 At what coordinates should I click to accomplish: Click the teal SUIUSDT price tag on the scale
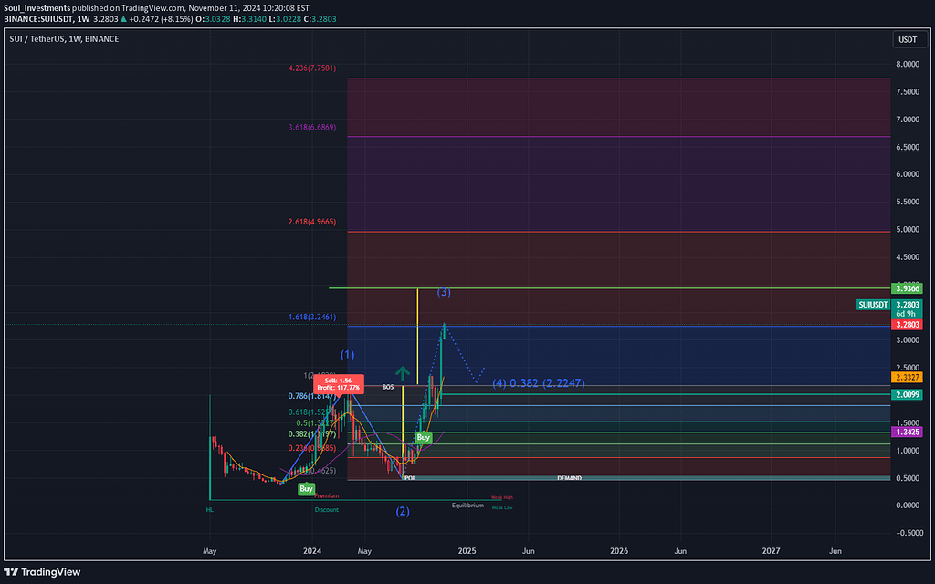(x=873, y=304)
